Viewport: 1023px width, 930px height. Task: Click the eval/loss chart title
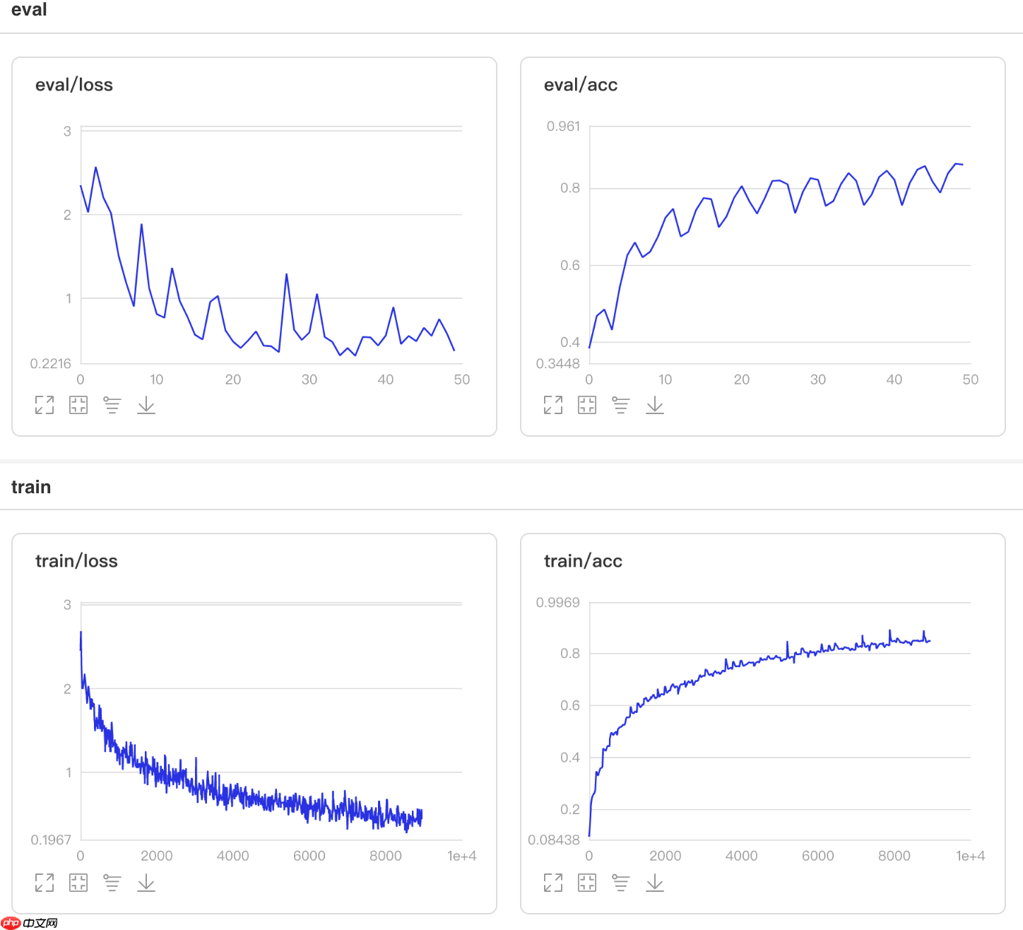pos(74,85)
